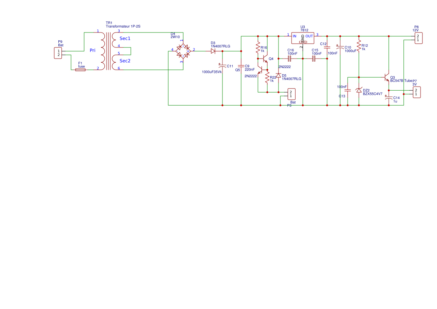The height and width of the screenshot is (309, 437).
Task: Click the '1u' value under C14
Action: click(x=395, y=102)
